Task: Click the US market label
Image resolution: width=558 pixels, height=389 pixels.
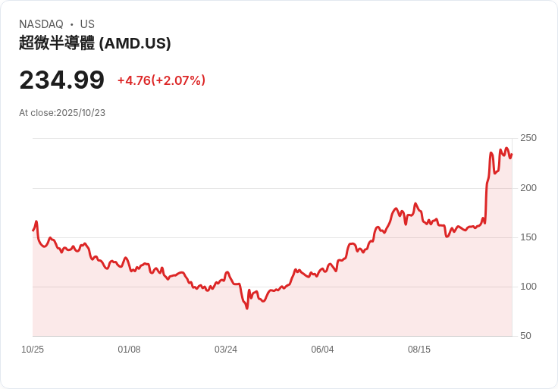Action: click(87, 24)
